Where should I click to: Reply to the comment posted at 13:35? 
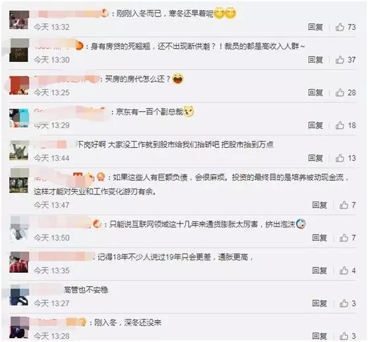pos(319,270)
